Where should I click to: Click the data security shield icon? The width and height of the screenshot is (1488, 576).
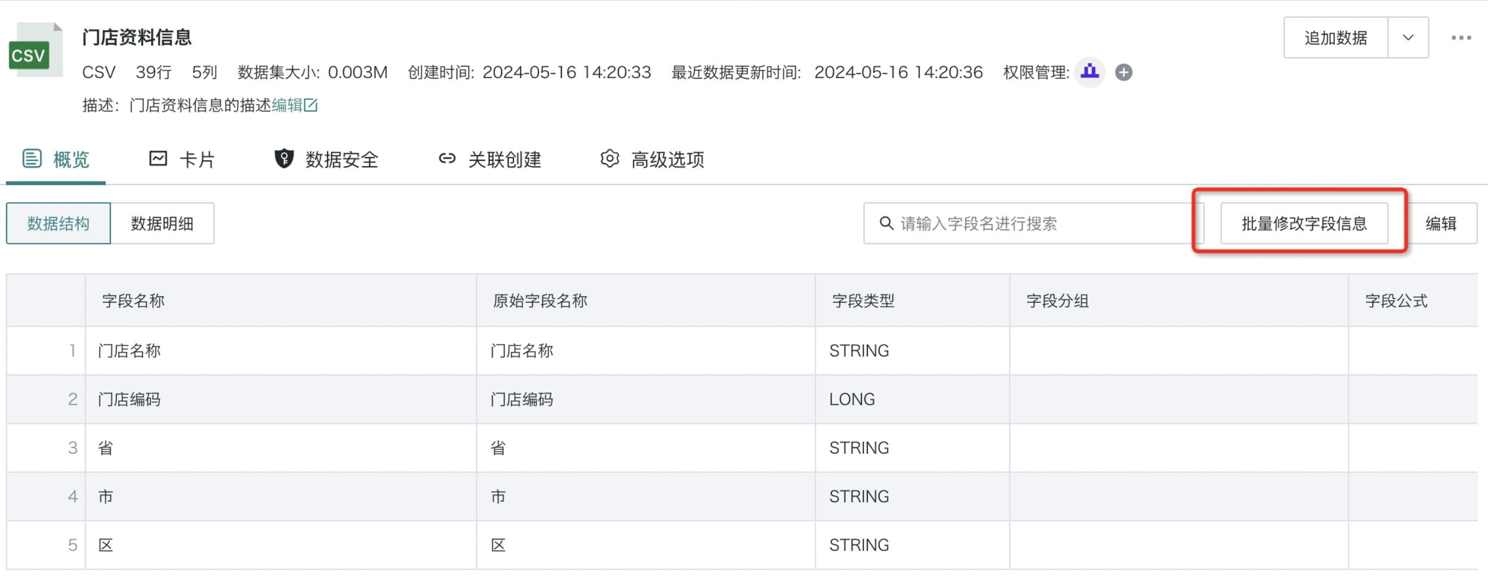(284, 159)
